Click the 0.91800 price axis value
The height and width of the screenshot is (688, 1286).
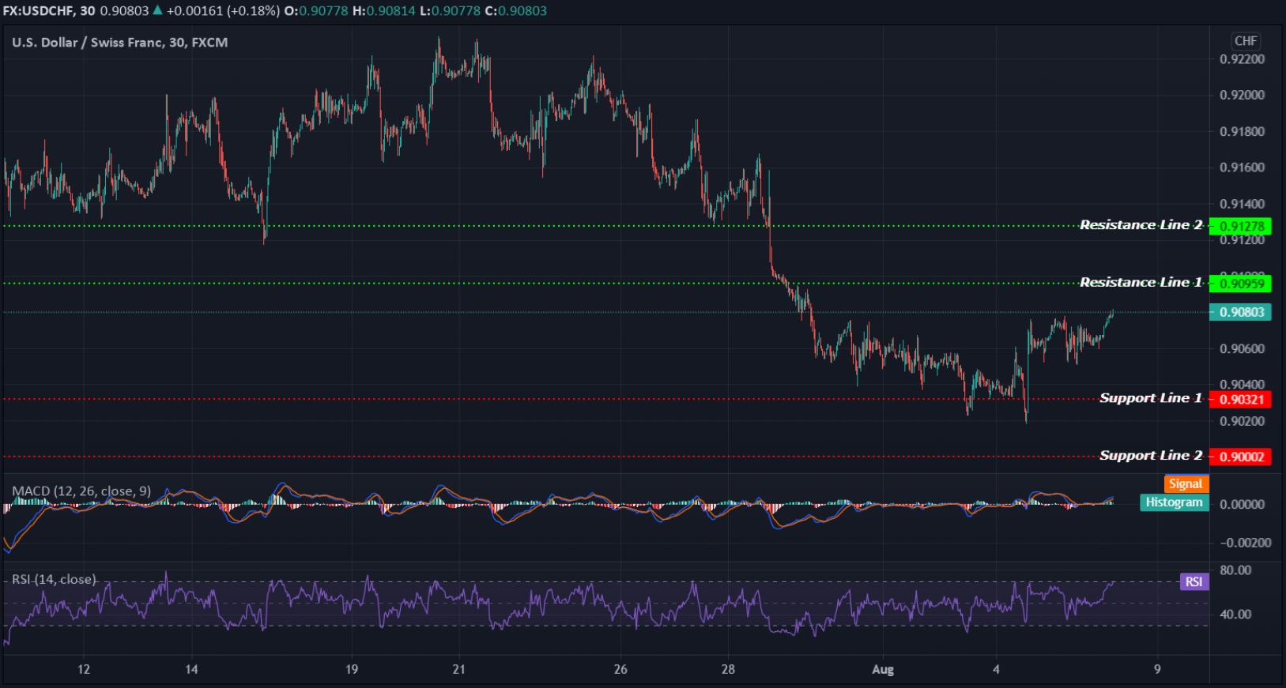coord(1242,131)
